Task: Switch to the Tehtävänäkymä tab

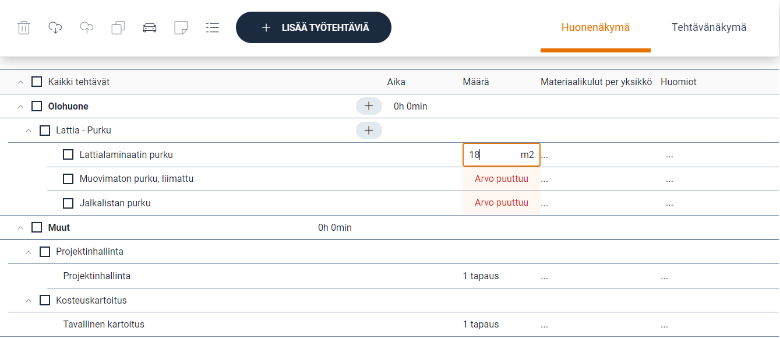Action: pyautogui.click(x=708, y=27)
